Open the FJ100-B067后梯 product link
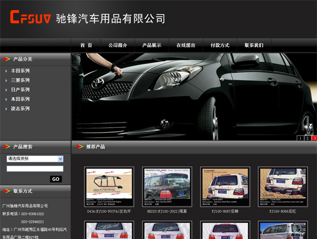This screenshot has width=317, height=239. [x=225, y=212]
